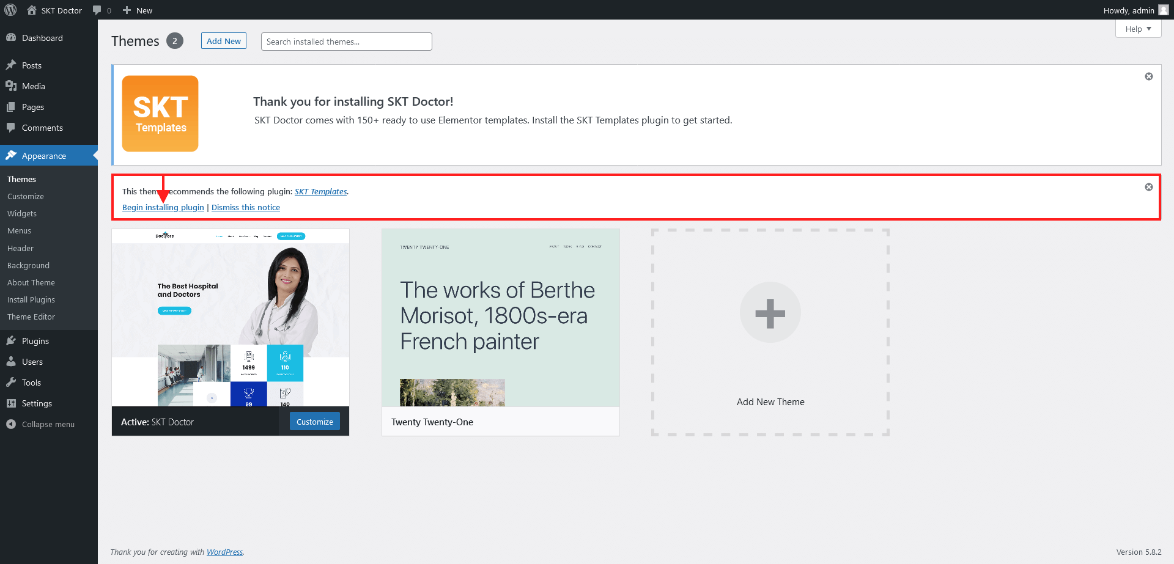
Task: Click the Dashboard gauge icon
Action: 11,37
